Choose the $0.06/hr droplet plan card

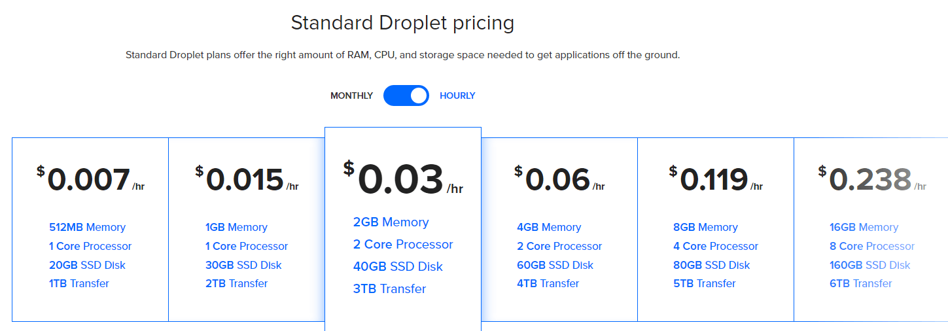pos(559,230)
